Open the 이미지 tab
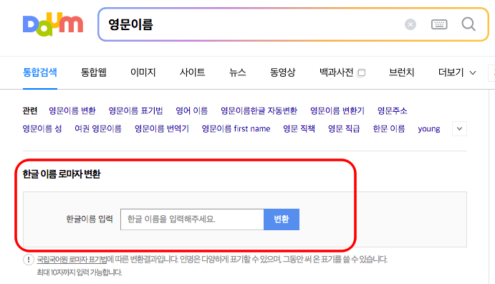This screenshot has height=284, width=495. click(x=143, y=72)
